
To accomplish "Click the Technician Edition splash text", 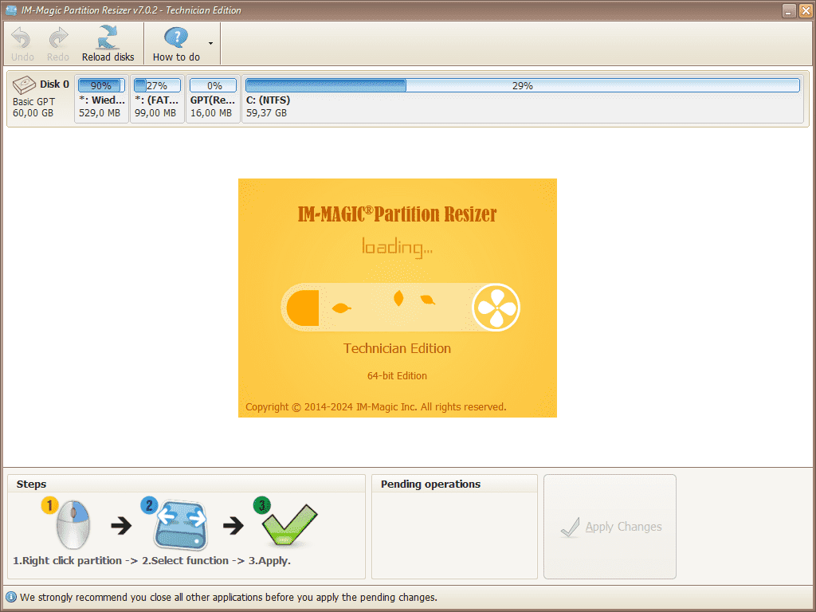I will [397, 348].
